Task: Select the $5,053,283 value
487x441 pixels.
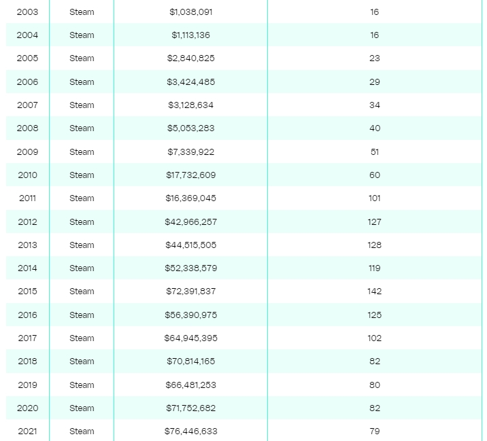Action: coord(190,128)
